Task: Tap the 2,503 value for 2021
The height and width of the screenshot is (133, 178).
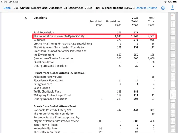Action: pos(151,36)
